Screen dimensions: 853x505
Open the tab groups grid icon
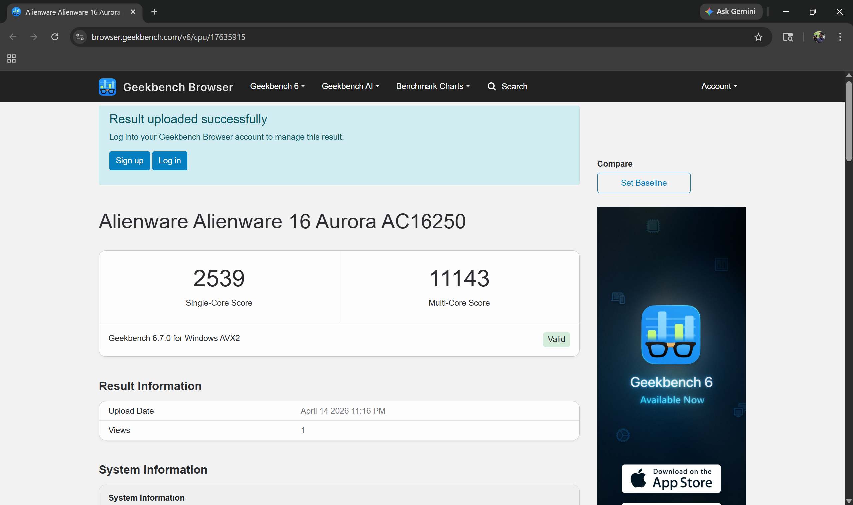[x=11, y=59]
